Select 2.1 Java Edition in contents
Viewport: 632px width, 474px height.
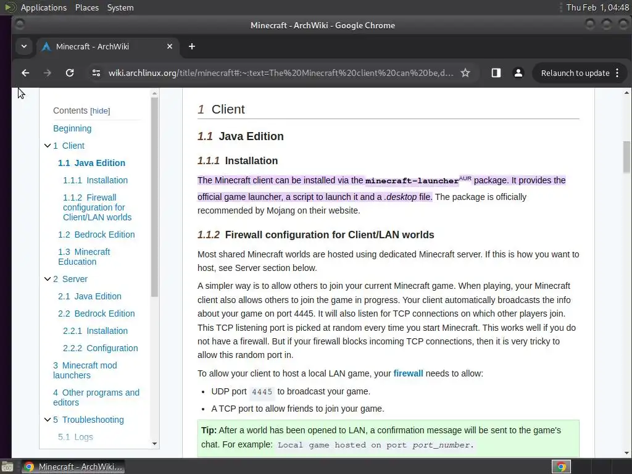(x=89, y=296)
